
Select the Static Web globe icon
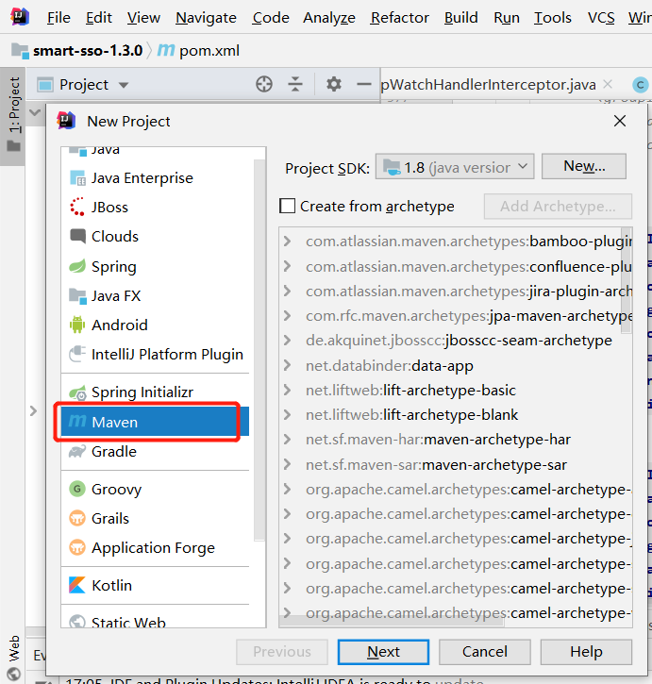tap(77, 621)
